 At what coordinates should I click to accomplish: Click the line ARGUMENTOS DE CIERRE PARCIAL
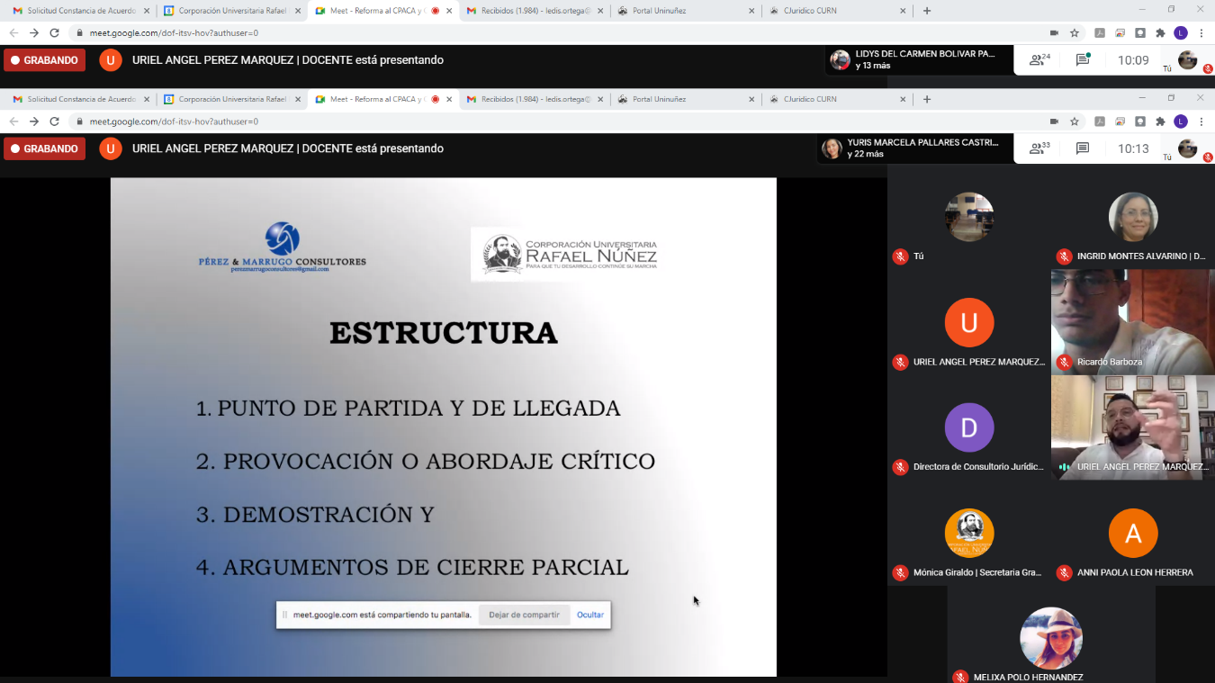412,568
